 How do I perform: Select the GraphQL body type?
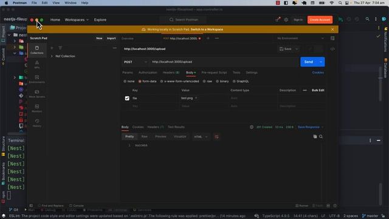(x=241, y=81)
